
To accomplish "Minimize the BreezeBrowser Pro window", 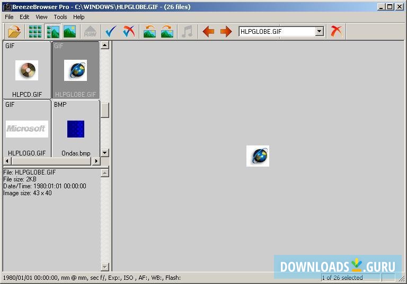I will [x=381, y=7].
